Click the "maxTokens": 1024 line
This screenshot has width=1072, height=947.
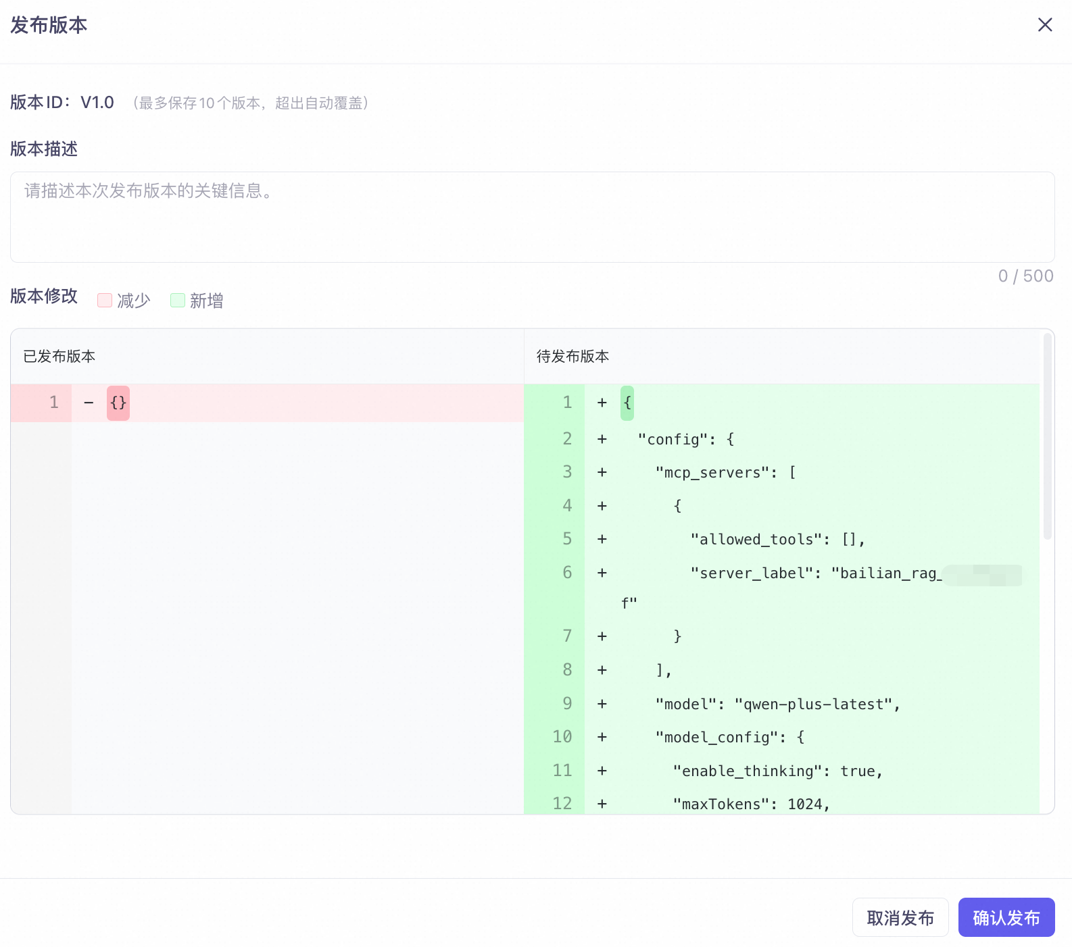click(x=782, y=802)
